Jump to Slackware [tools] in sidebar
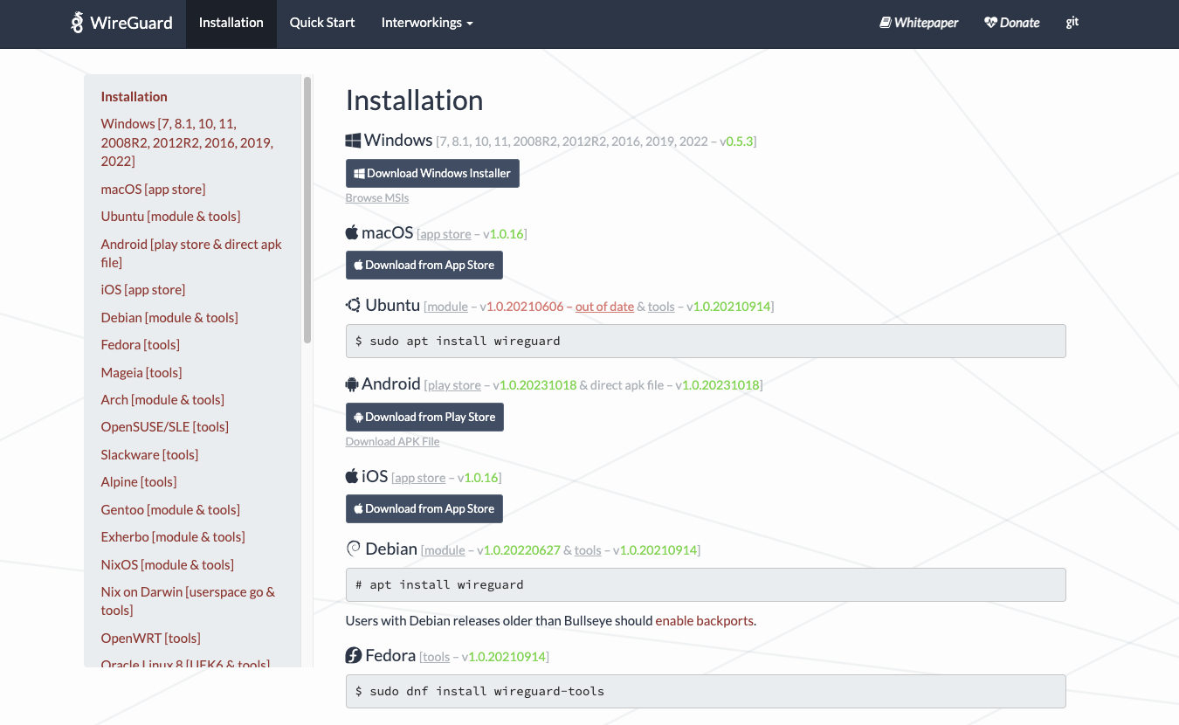1179x725 pixels. (150, 455)
